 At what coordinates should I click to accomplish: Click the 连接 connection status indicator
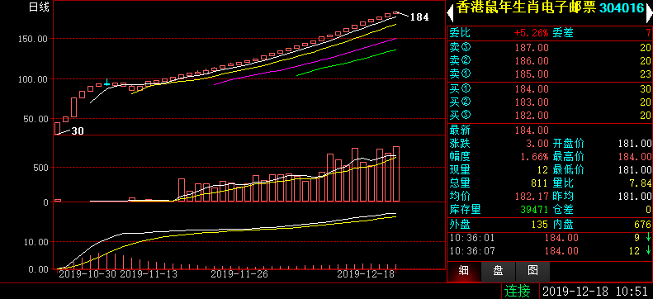tap(518, 291)
